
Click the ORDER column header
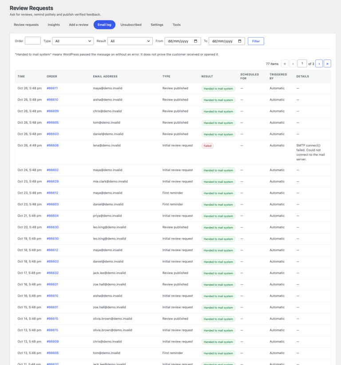tap(52, 76)
